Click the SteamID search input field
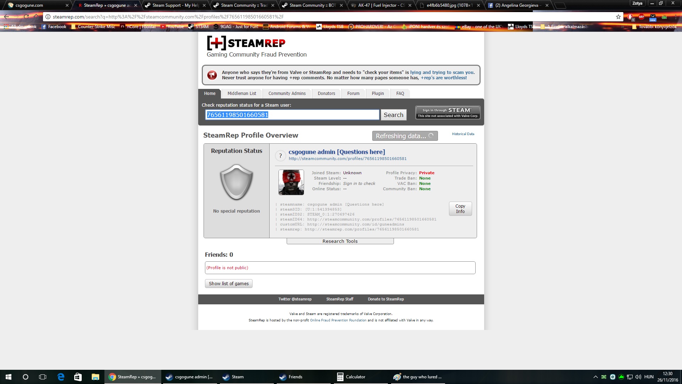 pos(292,115)
